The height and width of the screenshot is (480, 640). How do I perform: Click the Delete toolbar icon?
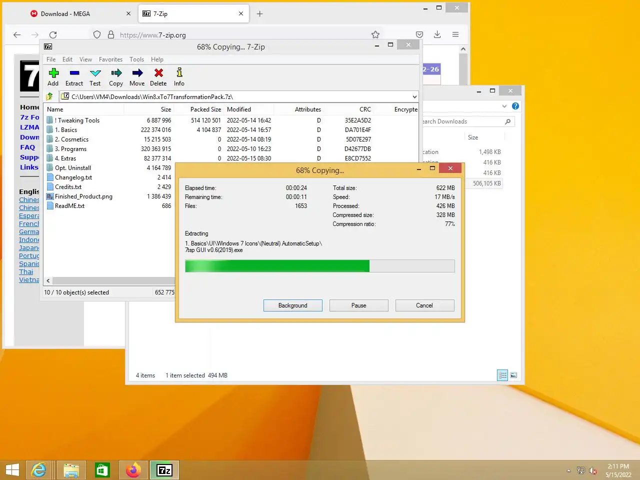158,77
